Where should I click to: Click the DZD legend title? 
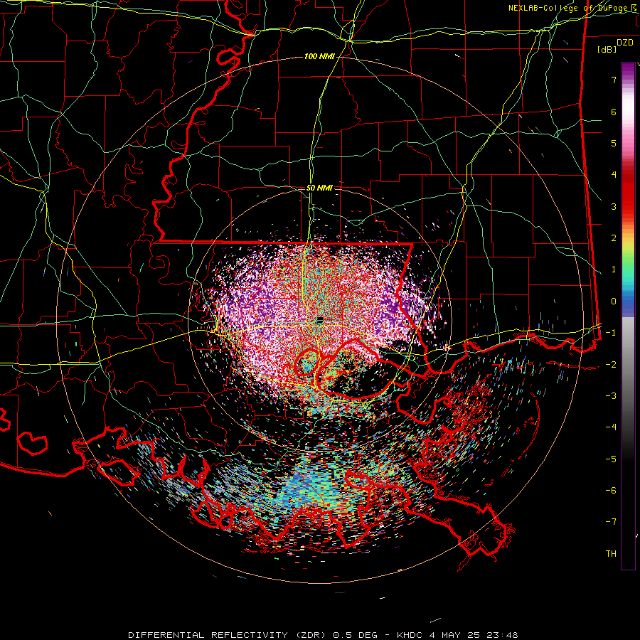tap(625, 42)
